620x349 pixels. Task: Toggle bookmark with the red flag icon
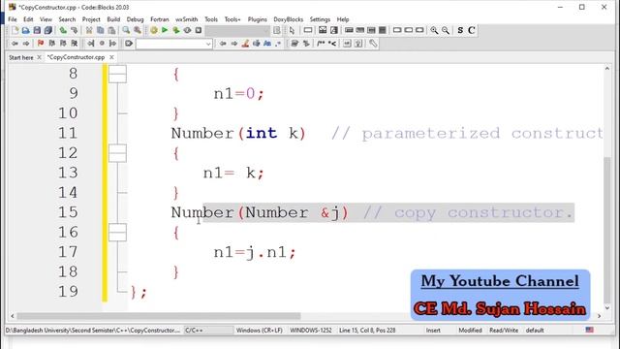[x=41, y=44]
